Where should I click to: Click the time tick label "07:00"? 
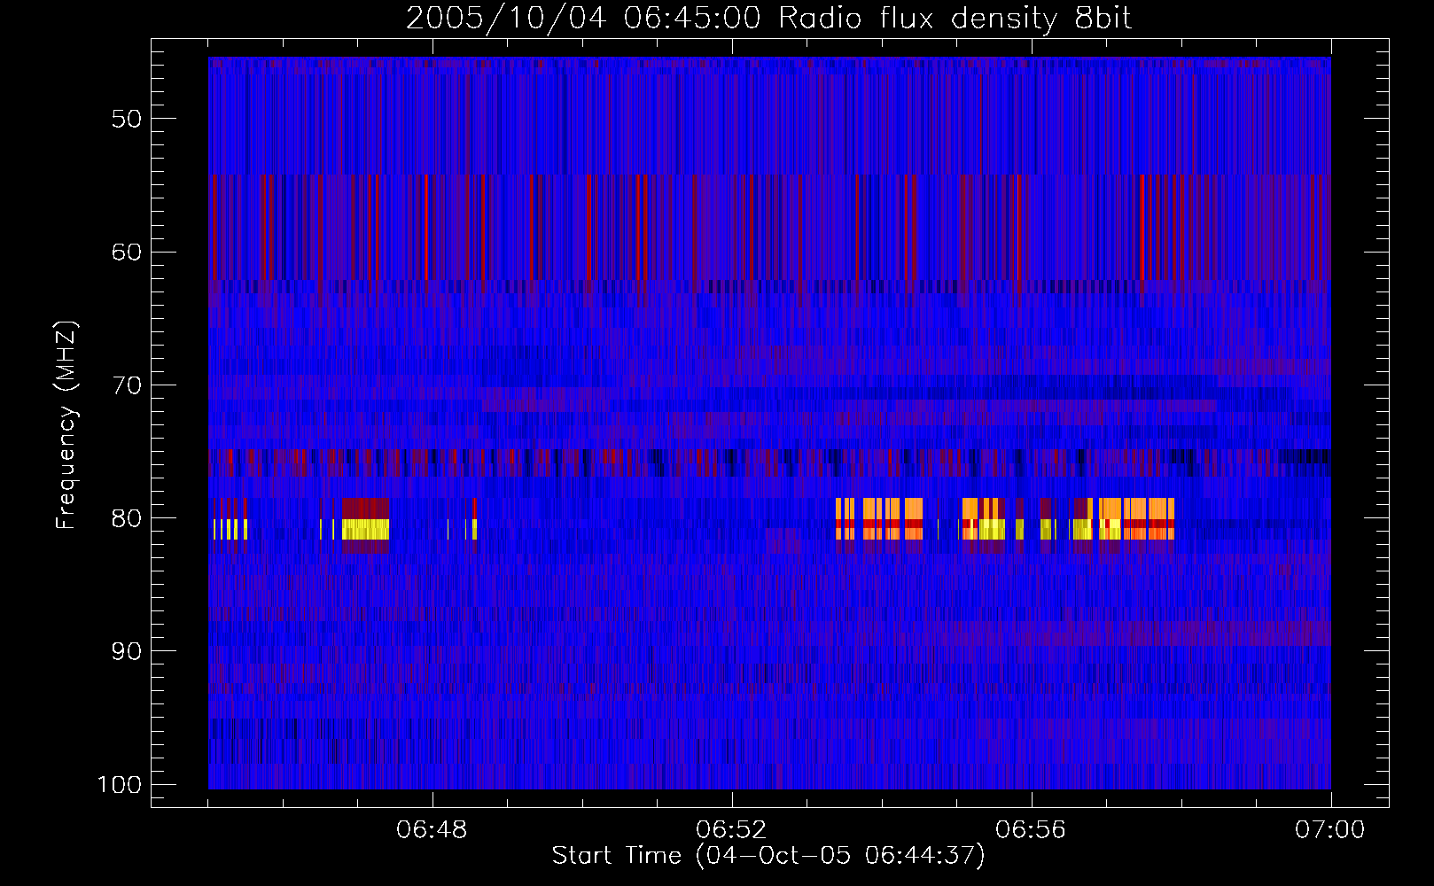click(1330, 830)
